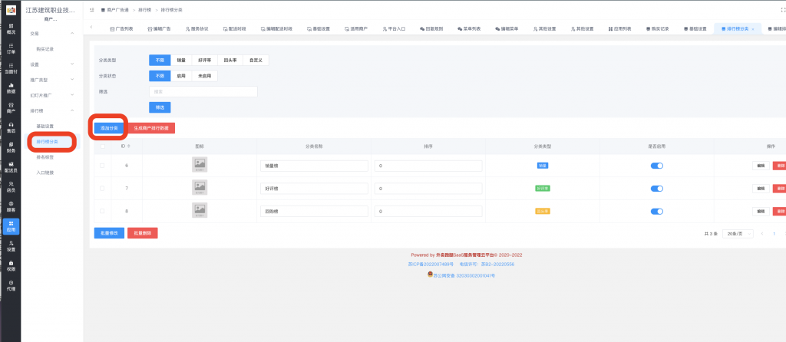The image size is (786, 342).
Task: Toggle the enable switch for 销量榜 row
Action: click(x=656, y=166)
